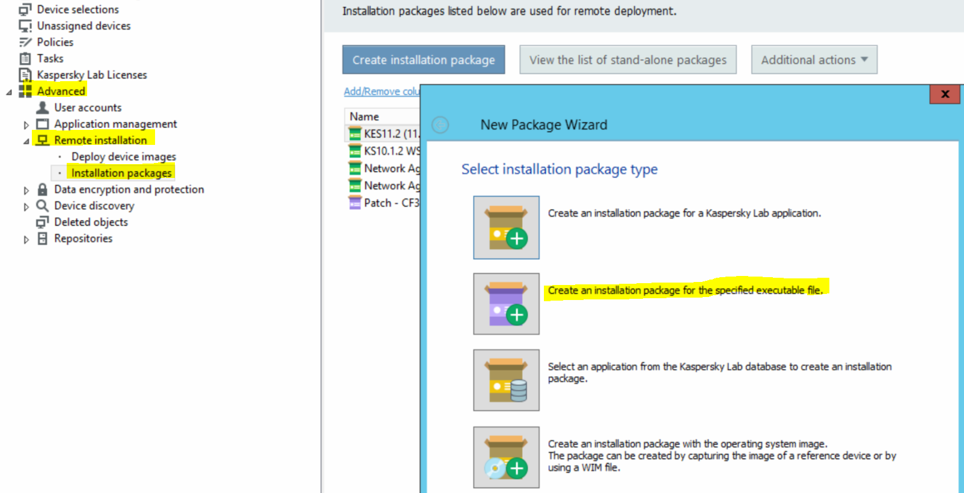Image resolution: width=964 pixels, height=493 pixels.
Task: Open the Tasks clipboard icon
Action: tap(25, 58)
